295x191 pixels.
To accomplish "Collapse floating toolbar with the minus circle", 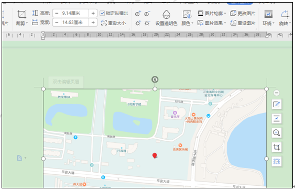I will click(276, 93).
